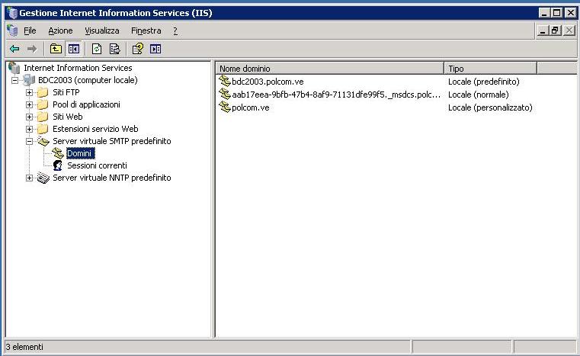
Task: Click the Pool di applicazioni folder icon
Action: click(43, 104)
